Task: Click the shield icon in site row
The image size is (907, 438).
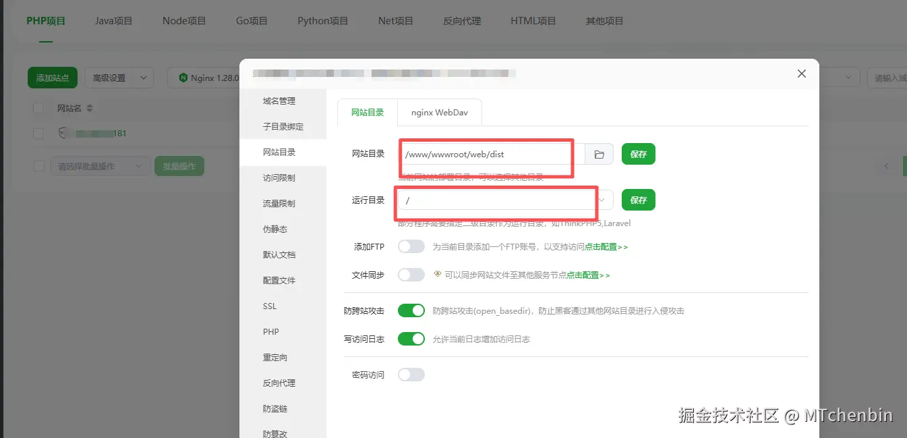Action: [x=63, y=133]
